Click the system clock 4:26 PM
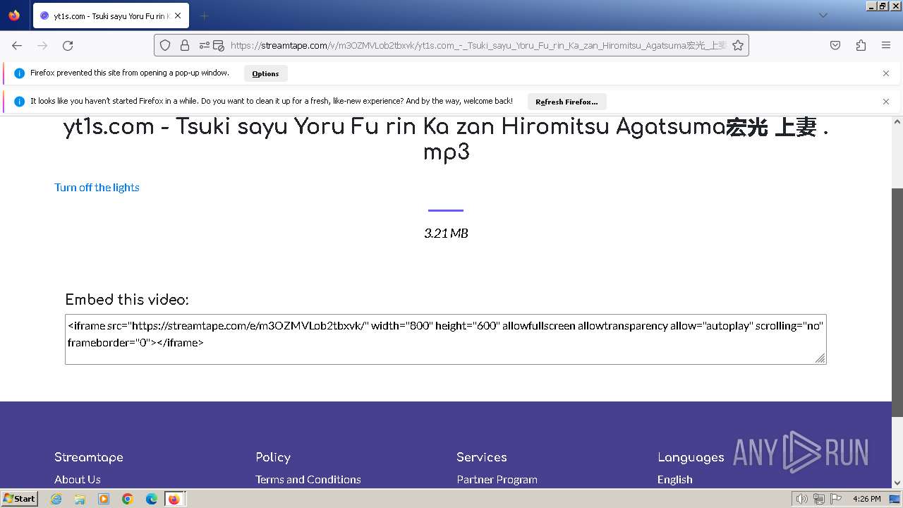The height and width of the screenshot is (508, 903). pyautogui.click(x=866, y=499)
